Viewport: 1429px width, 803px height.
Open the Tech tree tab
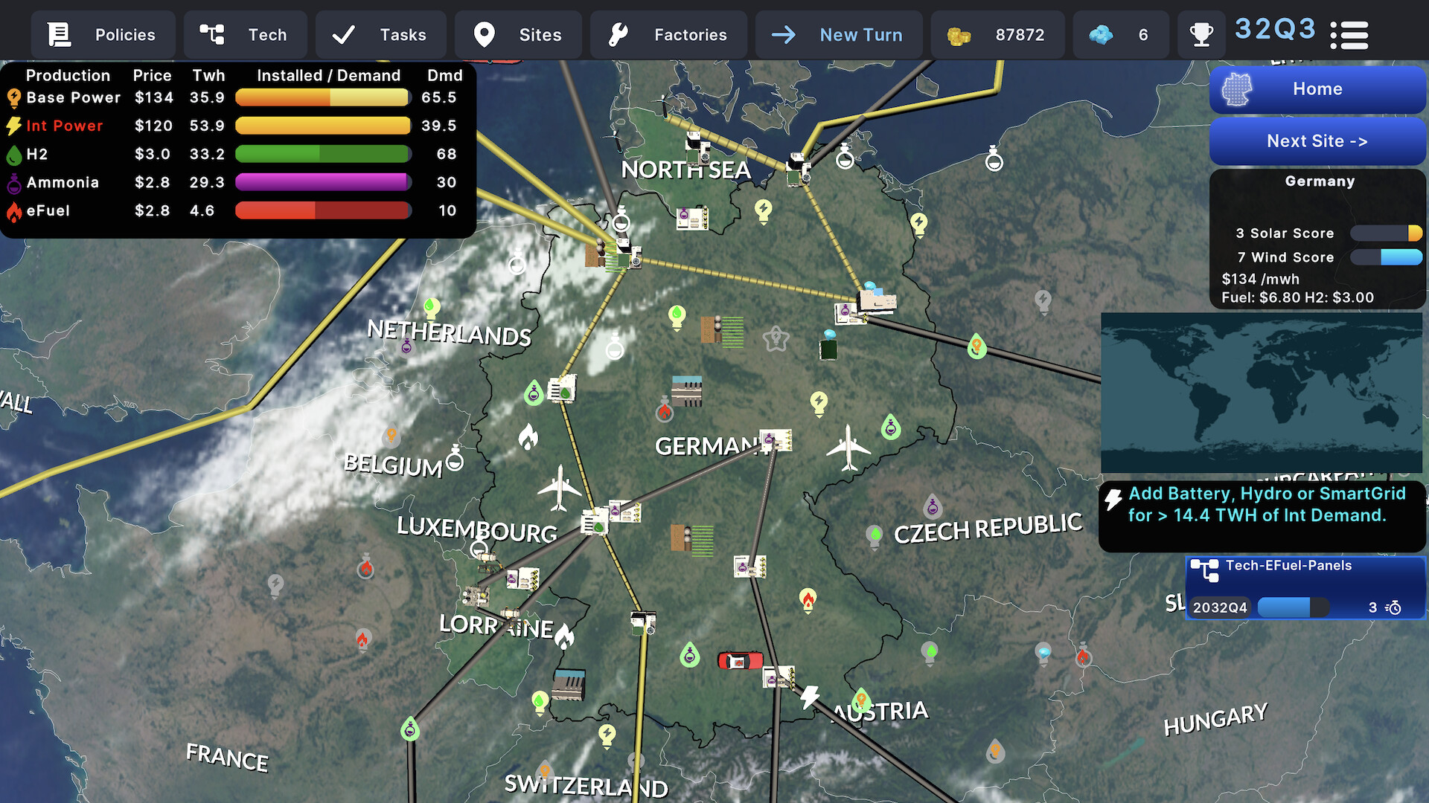245,35
